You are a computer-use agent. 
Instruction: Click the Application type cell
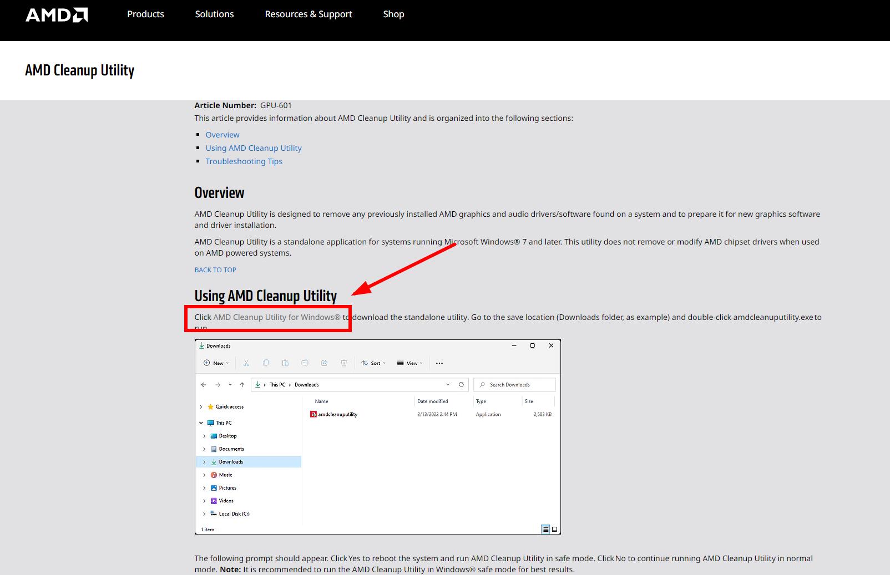click(x=488, y=414)
